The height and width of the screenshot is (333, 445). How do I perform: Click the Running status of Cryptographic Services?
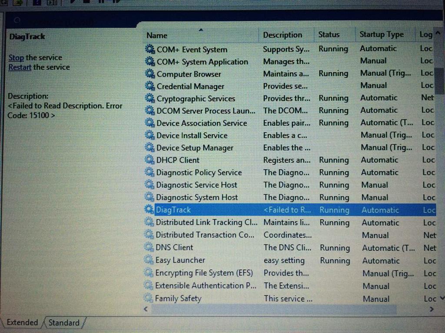[x=333, y=98]
